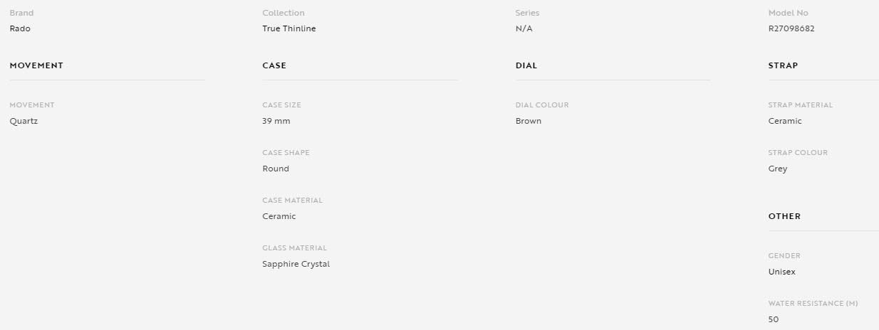Image resolution: width=879 pixels, height=330 pixels.
Task: Click the Quartz movement value
Action: (24, 121)
